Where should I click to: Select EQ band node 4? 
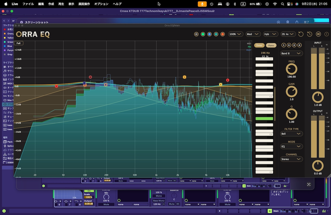tap(90, 77)
